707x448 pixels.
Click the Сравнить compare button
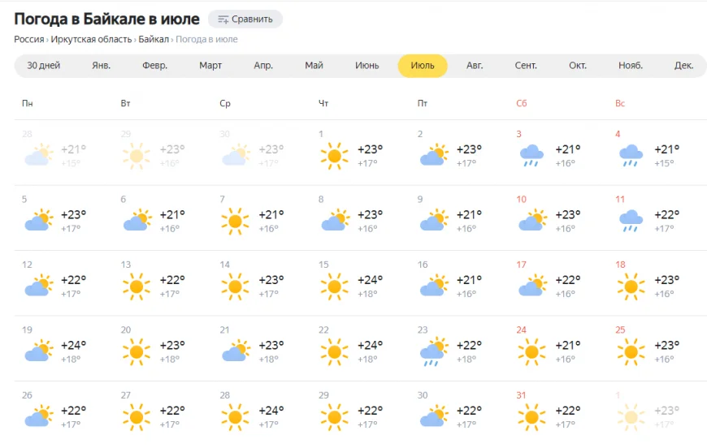pos(245,19)
